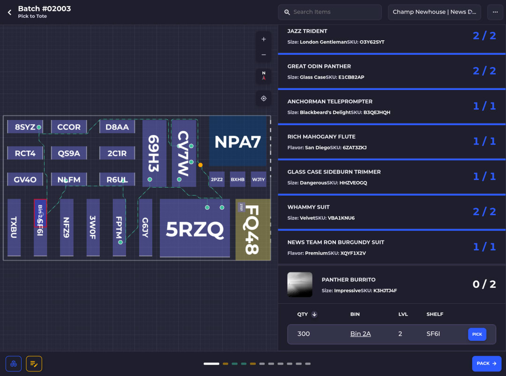Go back using the back arrow
Viewport: 506px width, 376px height.
point(10,12)
